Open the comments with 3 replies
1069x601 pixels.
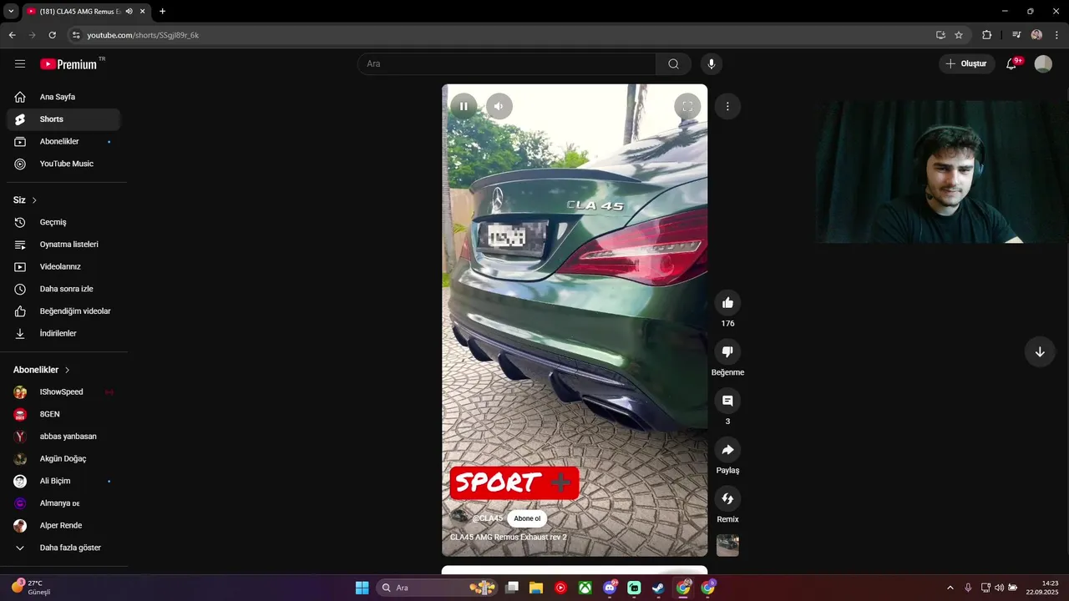[727, 401]
